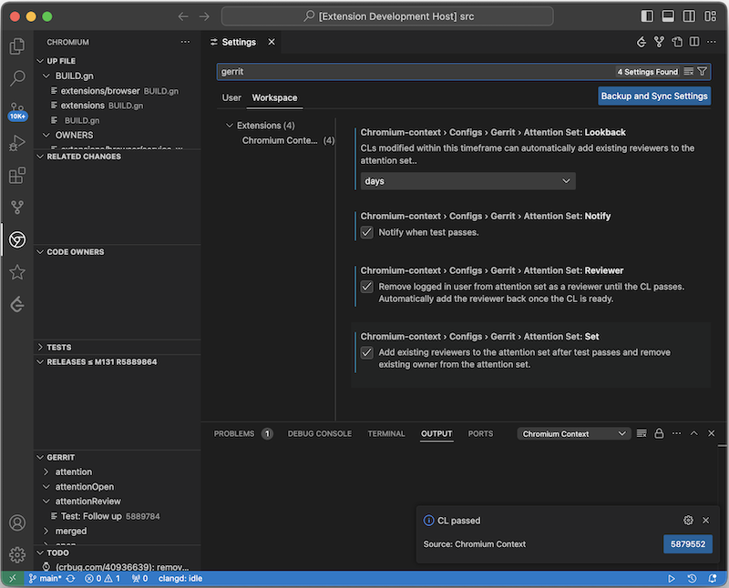Clear the output panel
This screenshot has height=588, width=729.
click(x=642, y=433)
